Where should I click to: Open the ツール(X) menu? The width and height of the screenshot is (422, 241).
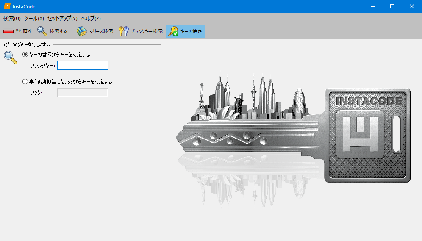(x=34, y=19)
